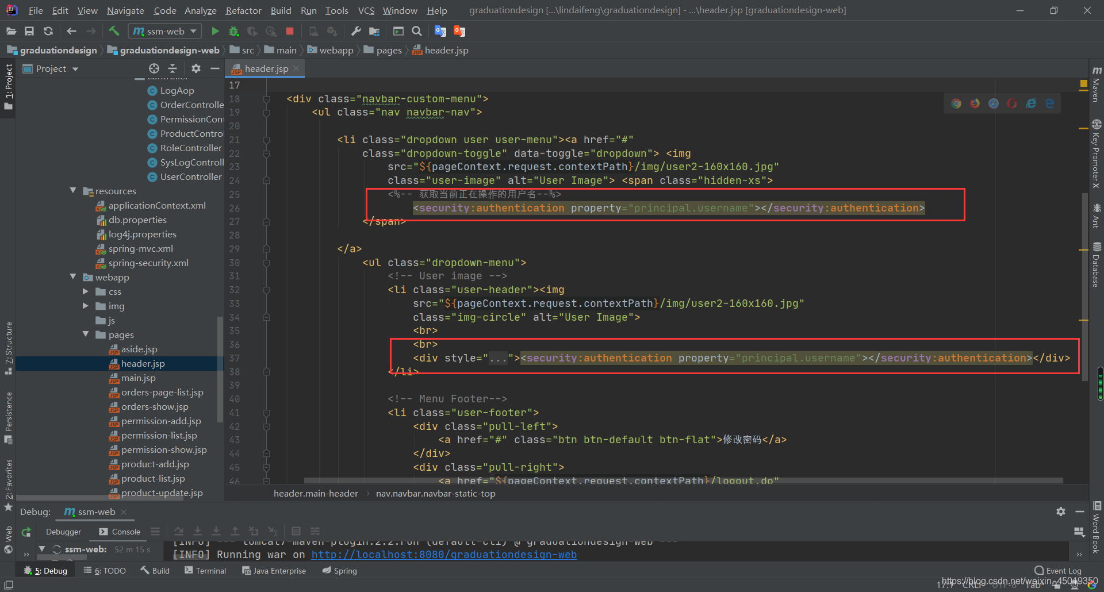The height and width of the screenshot is (592, 1104).
Task: Collapse the resources folder
Action: pyautogui.click(x=73, y=190)
